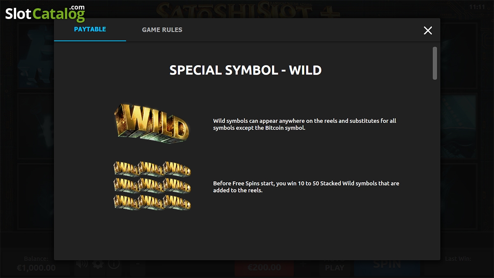Select the PAYTABLE tab
Viewport: 494px width, 278px height.
click(90, 29)
